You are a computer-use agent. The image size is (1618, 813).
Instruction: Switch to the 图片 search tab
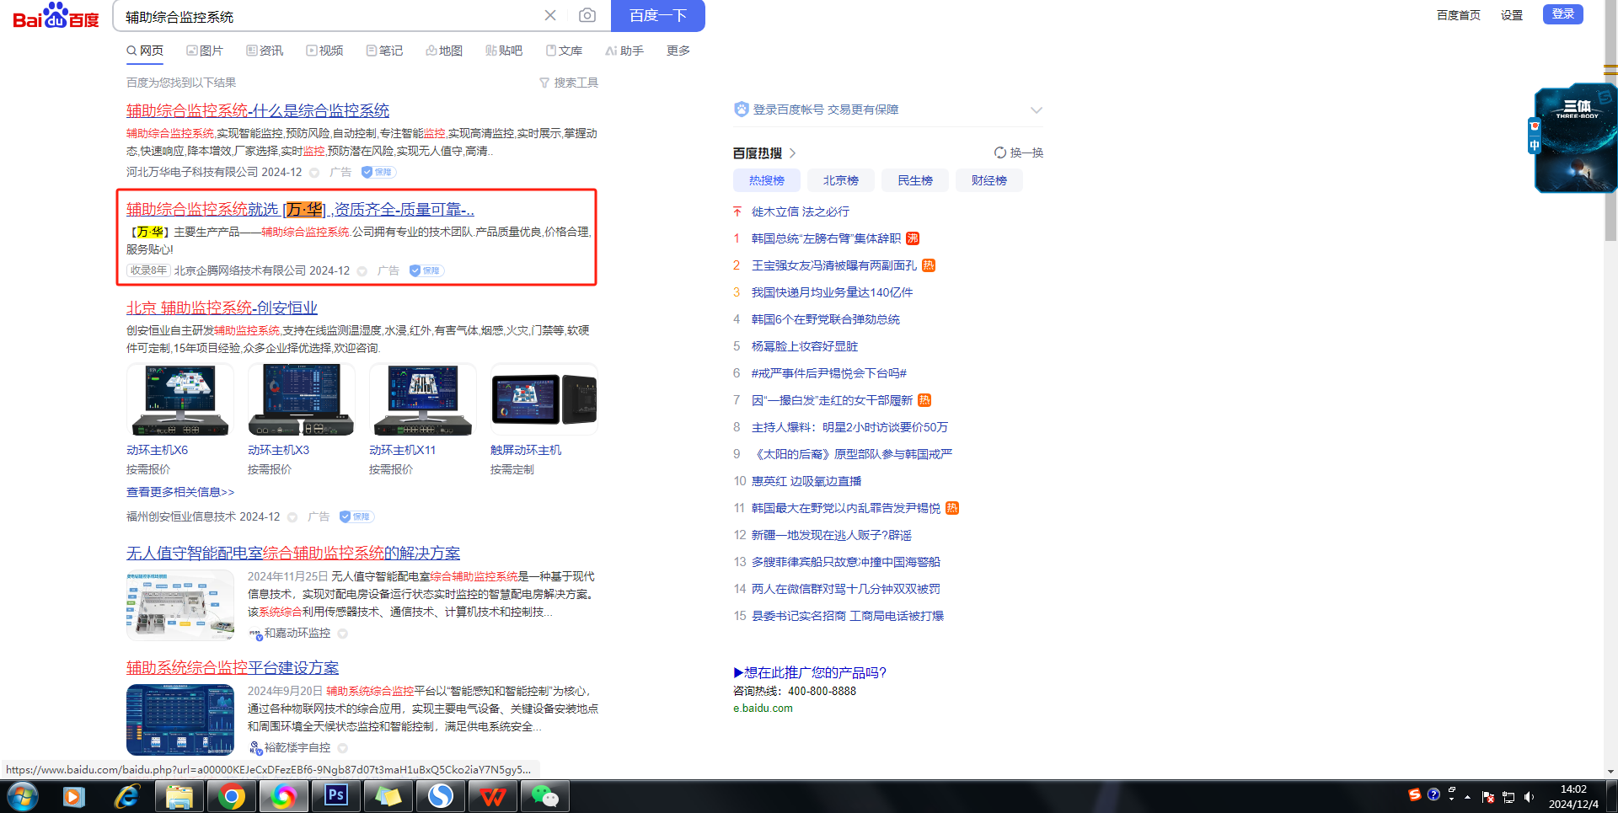(205, 51)
